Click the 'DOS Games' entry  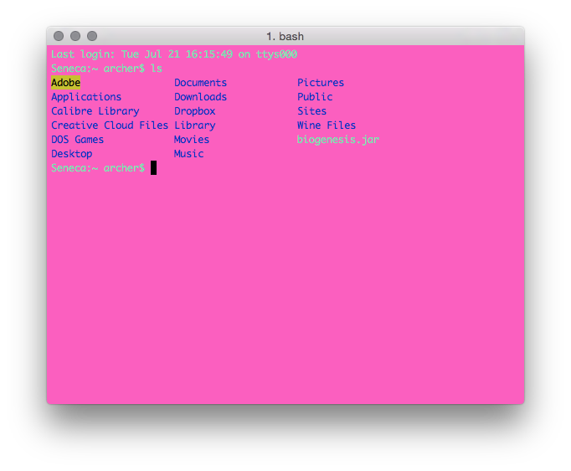tap(77, 140)
